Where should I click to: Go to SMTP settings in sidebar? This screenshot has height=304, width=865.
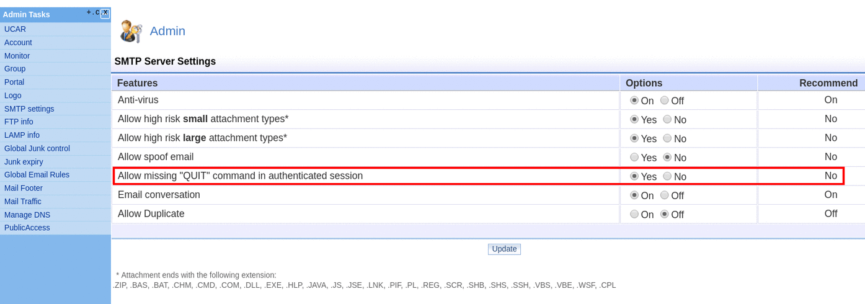[x=29, y=109]
